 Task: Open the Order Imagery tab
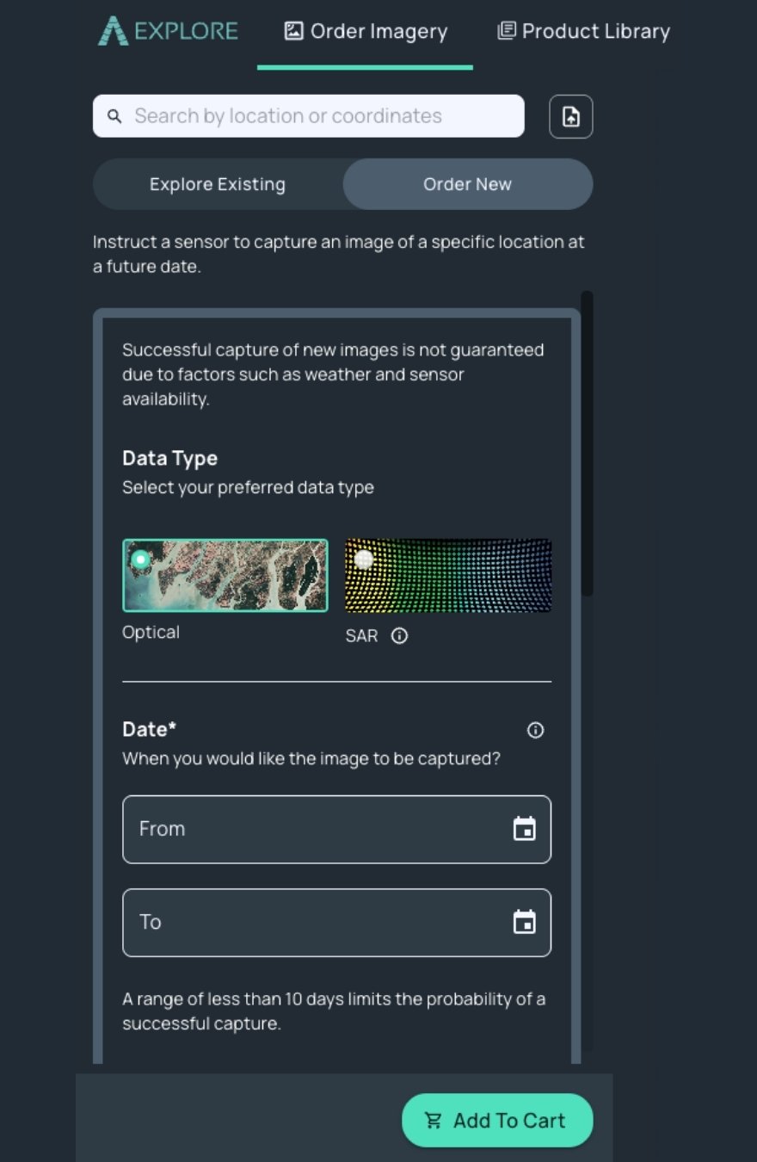point(366,32)
